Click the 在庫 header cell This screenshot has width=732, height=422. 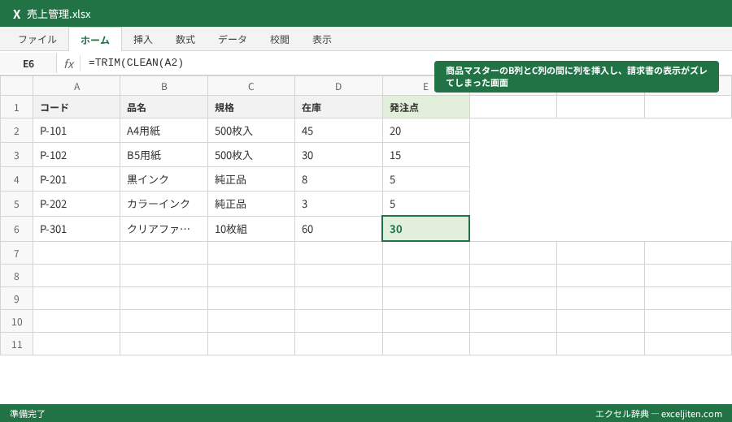point(338,108)
